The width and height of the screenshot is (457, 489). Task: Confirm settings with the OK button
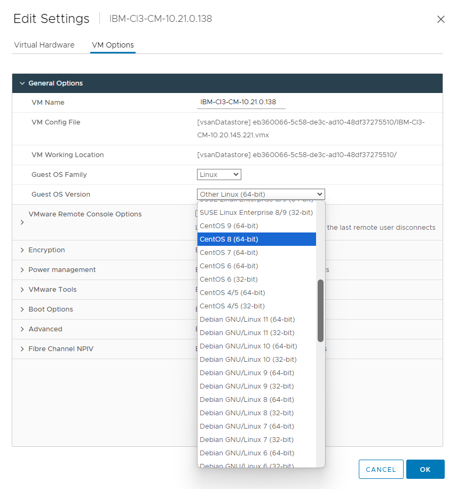click(x=425, y=469)
